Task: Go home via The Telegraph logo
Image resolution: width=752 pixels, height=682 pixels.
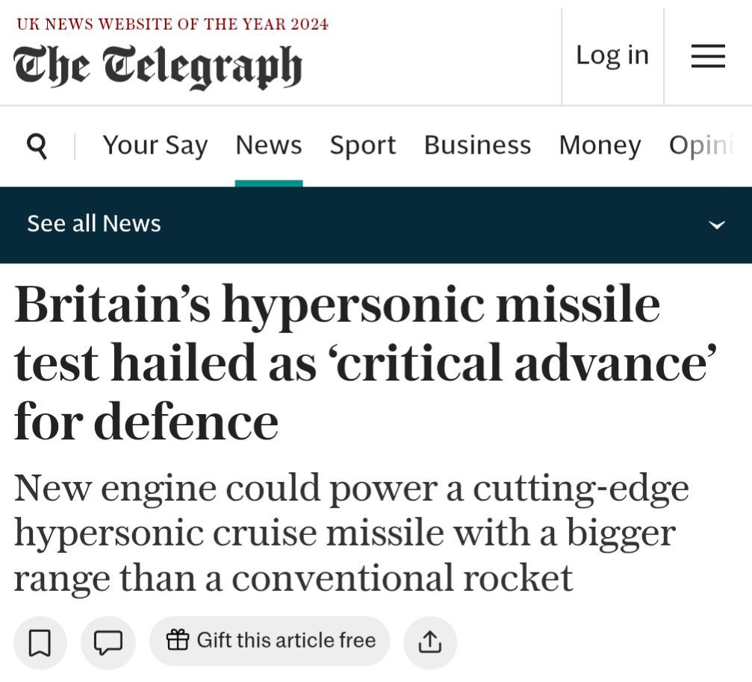Action: [x=158, y=66]
